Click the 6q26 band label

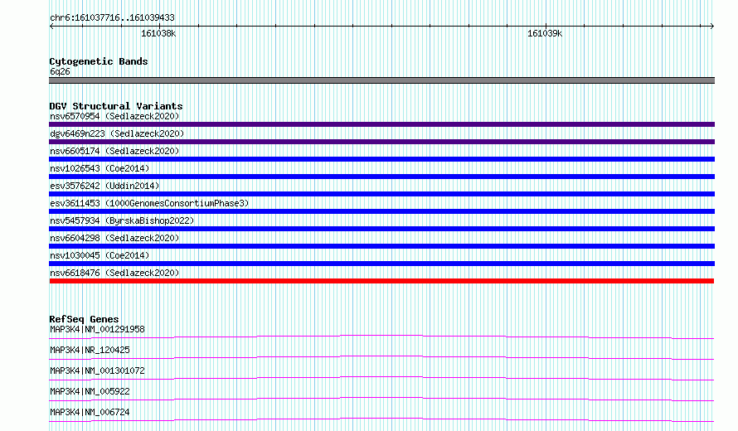pos(60,71)
